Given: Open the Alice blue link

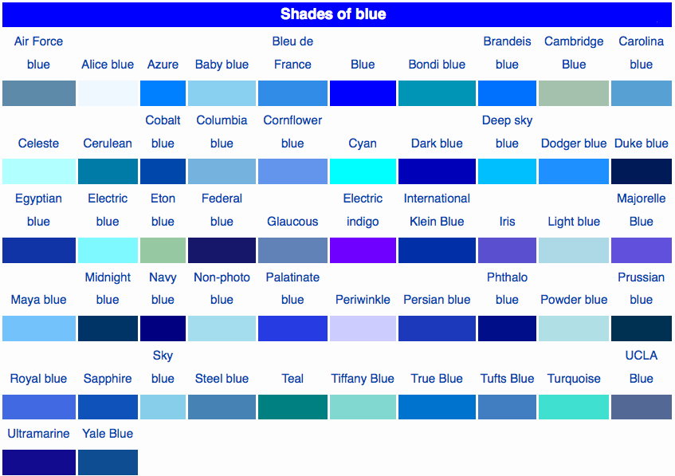Looking at the screenshot, I should tap(108, 65).
